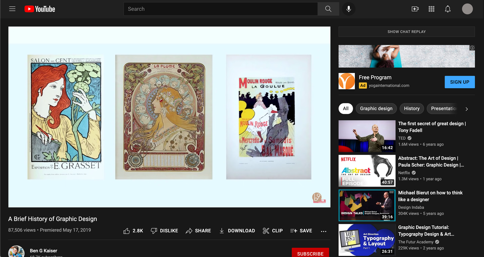
Task: Open 'Michael Bierut on how to think' title
Action: click(430, 196)
